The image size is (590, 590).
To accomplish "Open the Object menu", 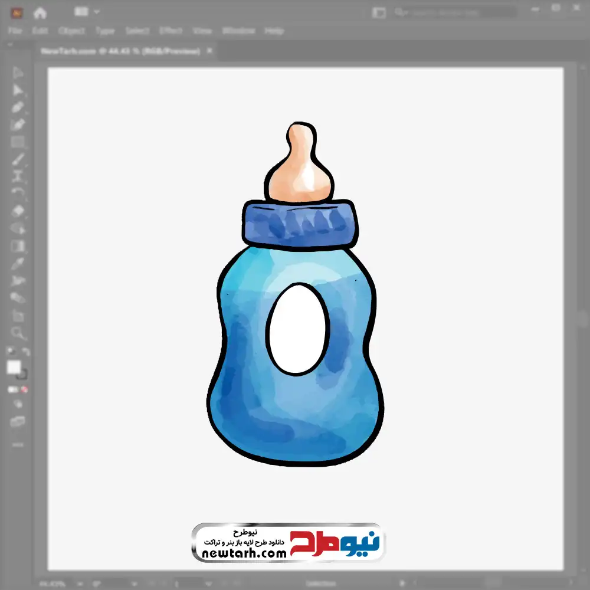I will tap(70, 31).
